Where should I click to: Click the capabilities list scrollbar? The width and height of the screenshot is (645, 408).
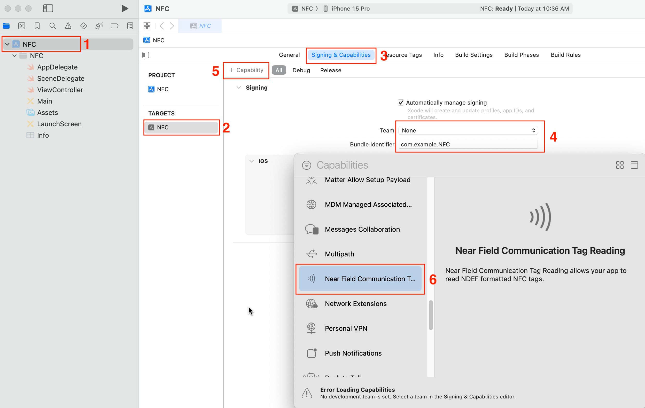[x=431, y=315]
